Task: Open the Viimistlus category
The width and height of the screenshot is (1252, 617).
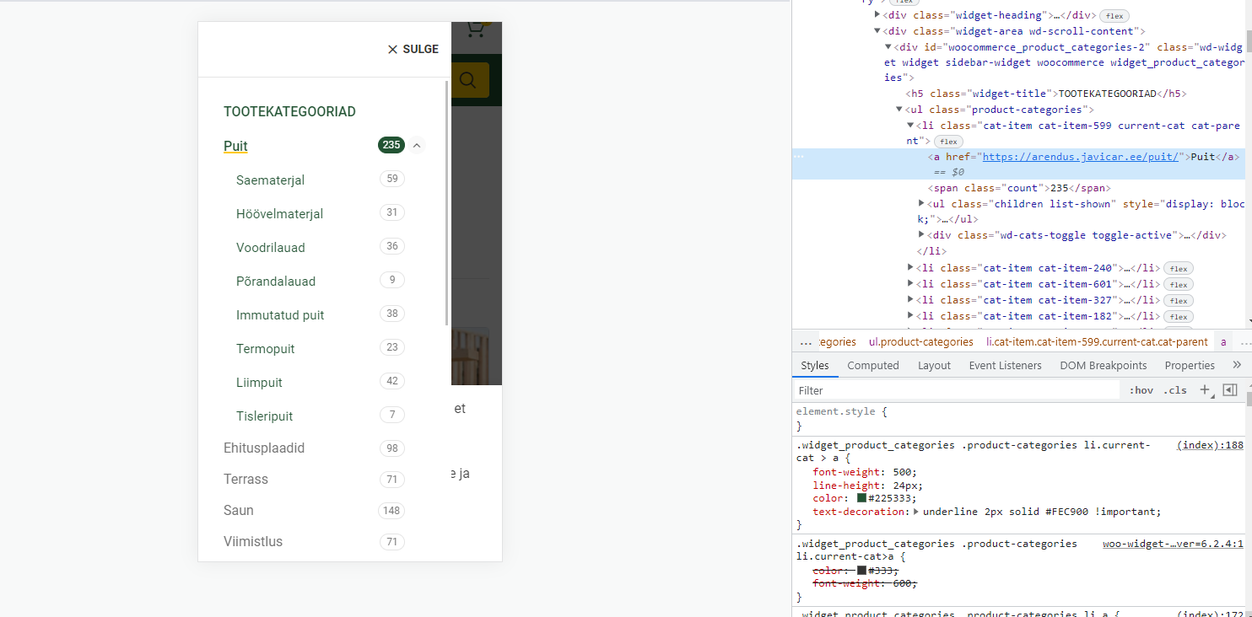Action: coord(253,541)
